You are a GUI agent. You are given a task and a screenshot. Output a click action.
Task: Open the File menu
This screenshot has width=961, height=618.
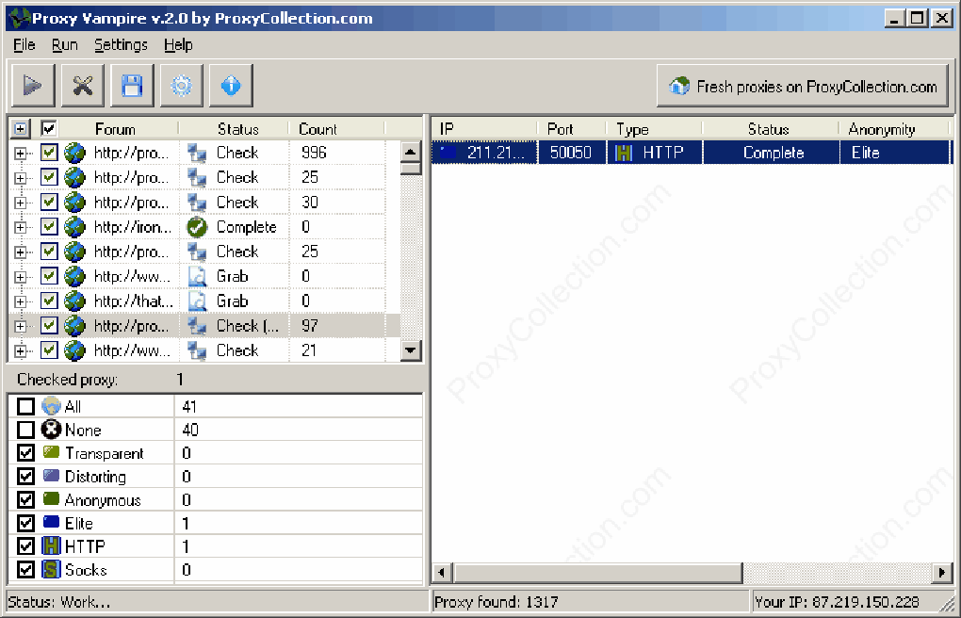click(x=24, y=45)
